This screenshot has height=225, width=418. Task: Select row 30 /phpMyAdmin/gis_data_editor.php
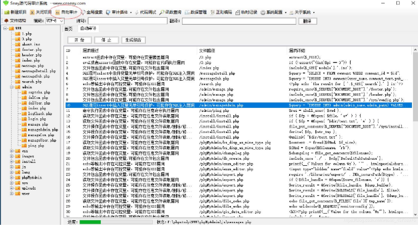pyautogui.click(x=238, y=212)
